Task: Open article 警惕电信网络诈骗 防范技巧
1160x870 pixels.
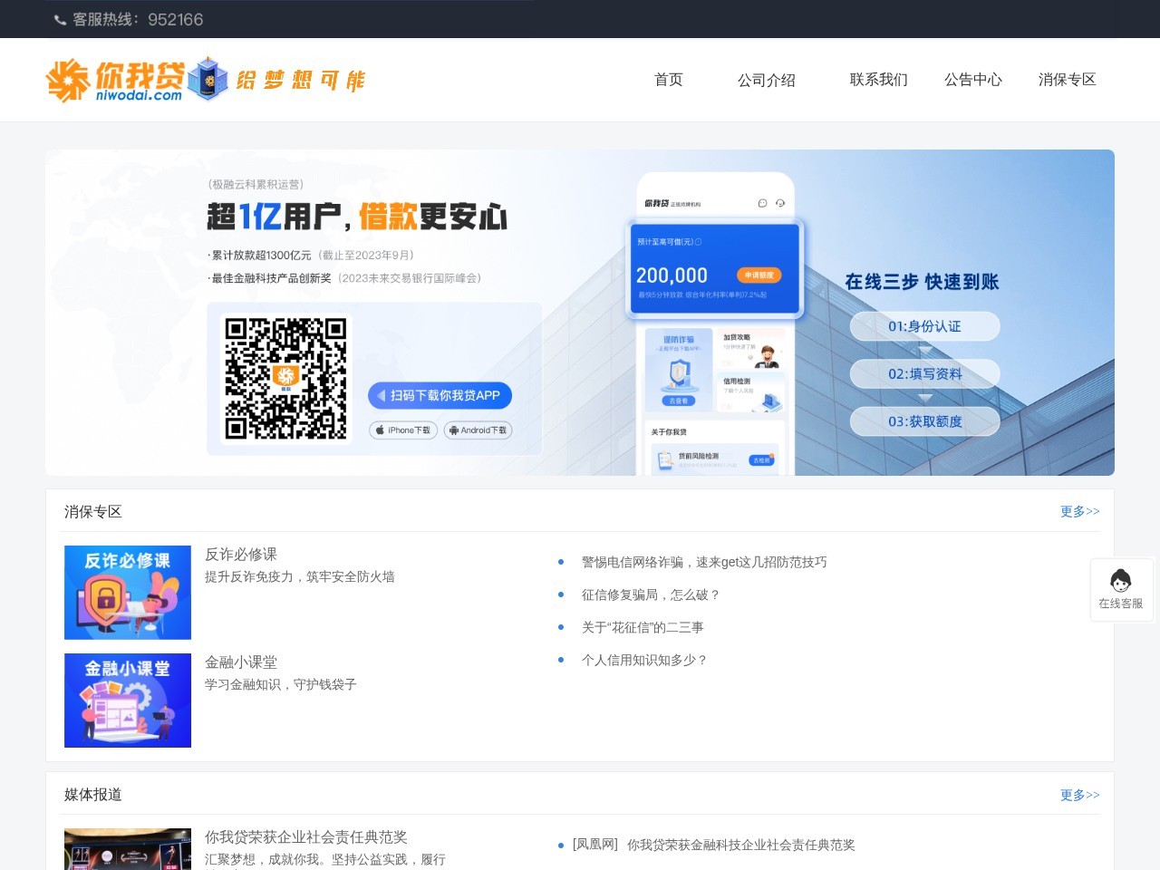Action: [x=704, y=562]
